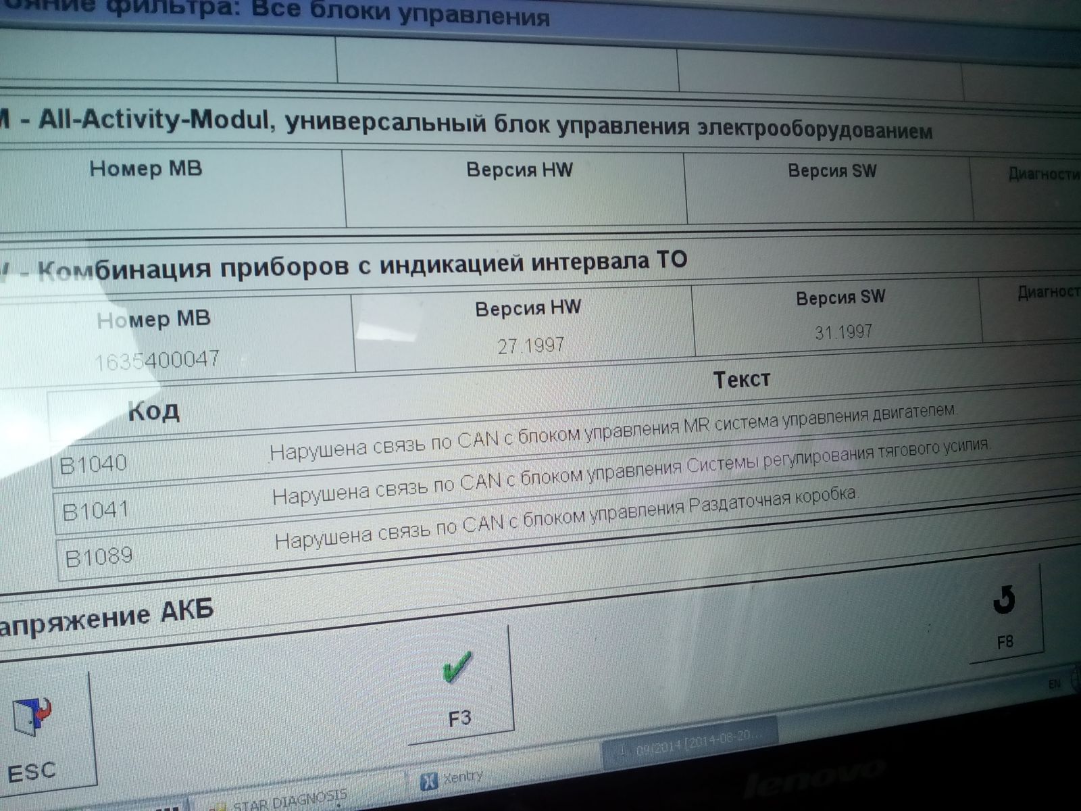The height and width of the screenshot is (811, 1081).
Task: Select MB number 1635400047
Action: (x=157, y=360)
